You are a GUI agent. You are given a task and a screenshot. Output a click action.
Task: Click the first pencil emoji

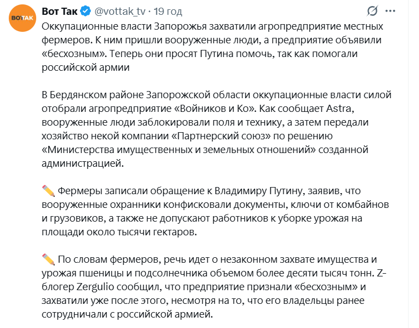48,191
